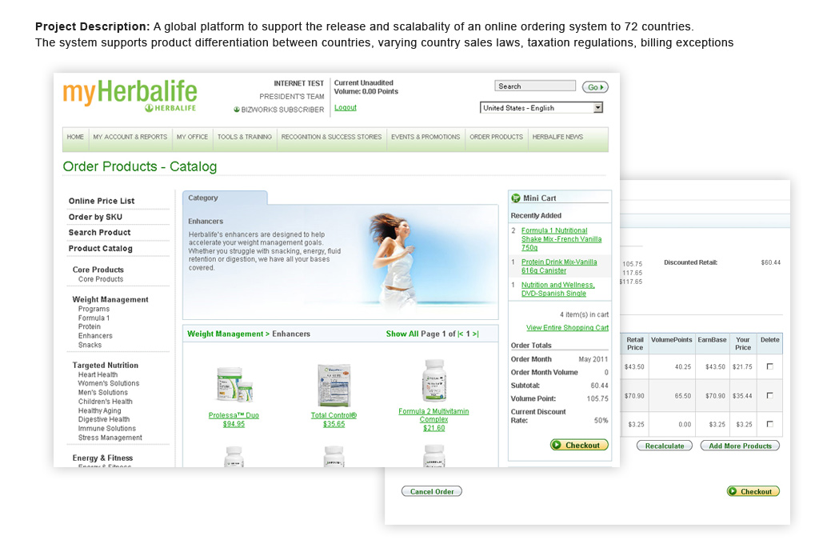Click Show All products link
Screen dimensions: 819x552
[402, 334]
